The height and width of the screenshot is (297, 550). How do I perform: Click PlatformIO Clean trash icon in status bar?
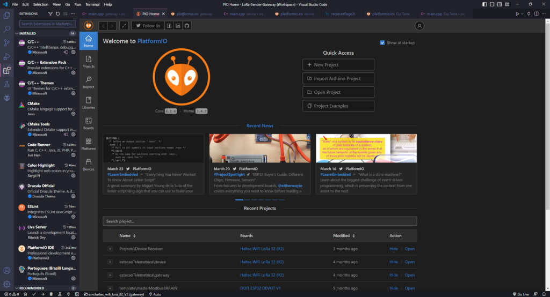point(51,294)
